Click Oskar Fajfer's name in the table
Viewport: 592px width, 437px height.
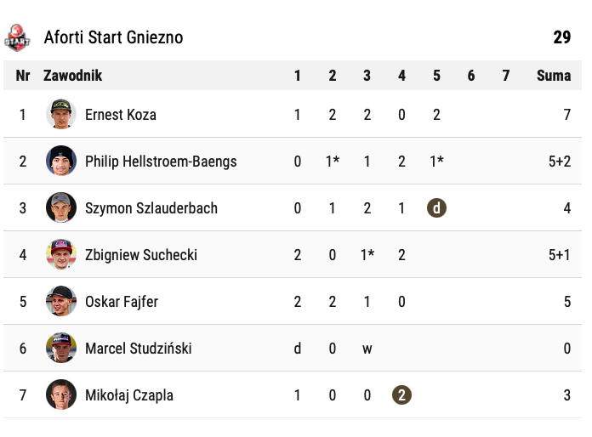click(x=122, y=302)
